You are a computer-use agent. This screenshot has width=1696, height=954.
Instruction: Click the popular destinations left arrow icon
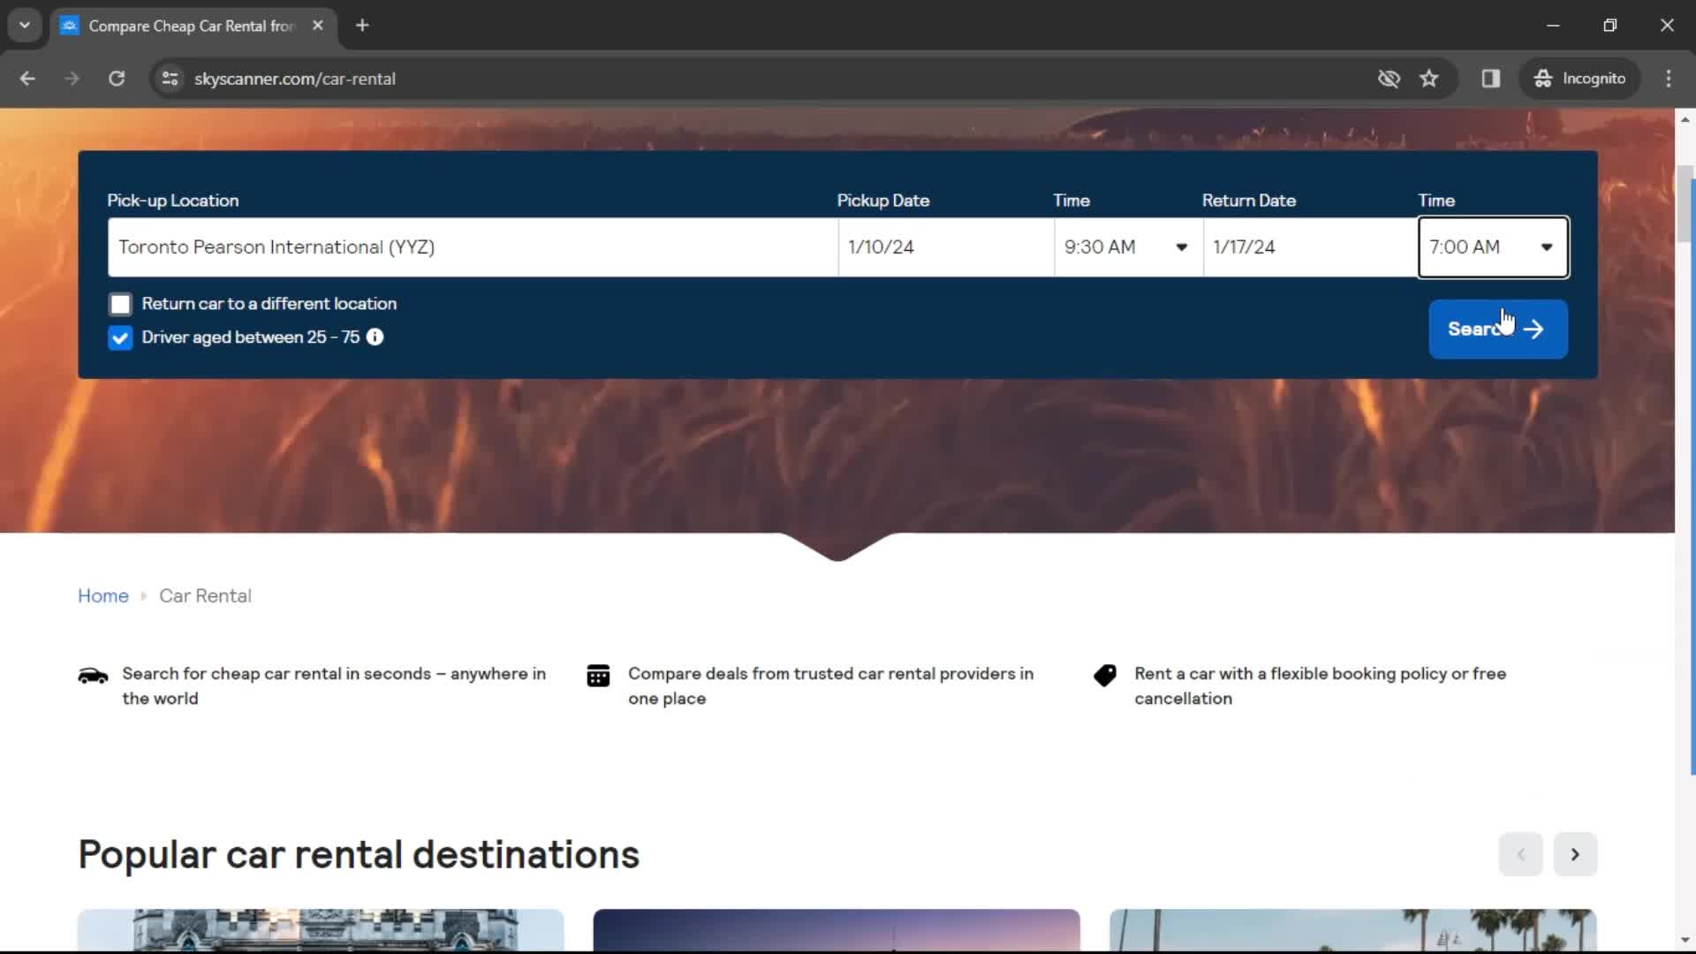1520,854
